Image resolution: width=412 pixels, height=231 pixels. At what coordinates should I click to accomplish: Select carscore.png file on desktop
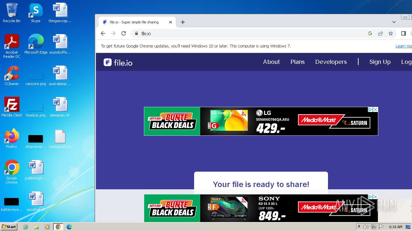point(36,79)
